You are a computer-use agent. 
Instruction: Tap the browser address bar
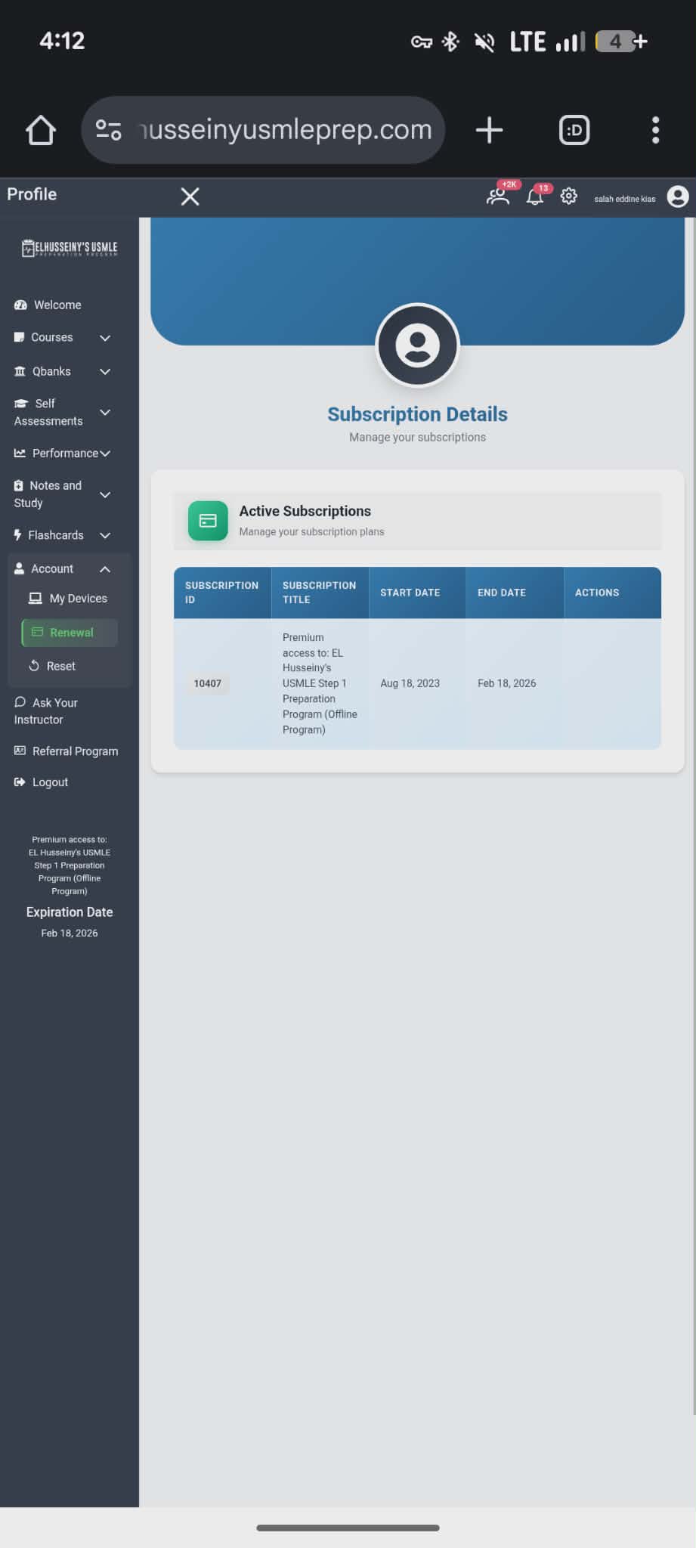point(284,130)
